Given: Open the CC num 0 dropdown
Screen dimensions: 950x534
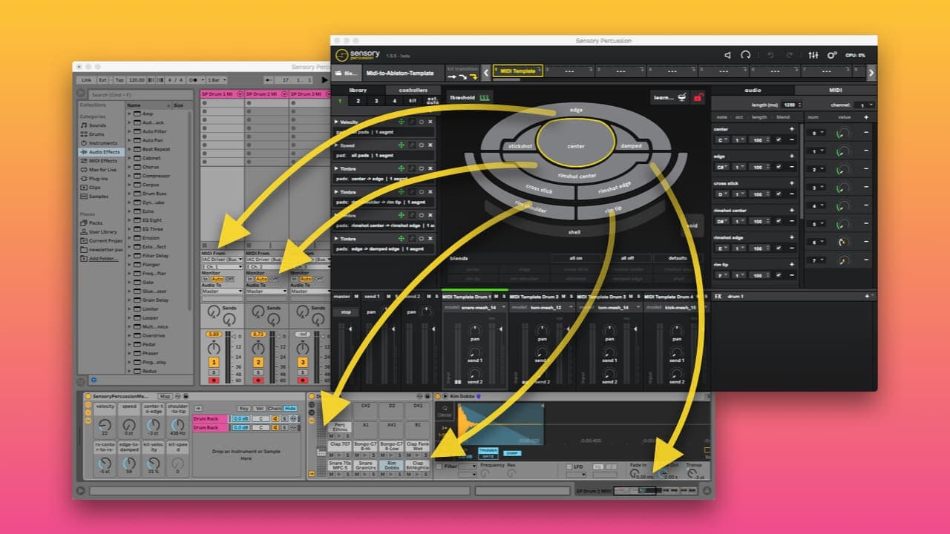Looking at the screenshot, I should [816, 133].
